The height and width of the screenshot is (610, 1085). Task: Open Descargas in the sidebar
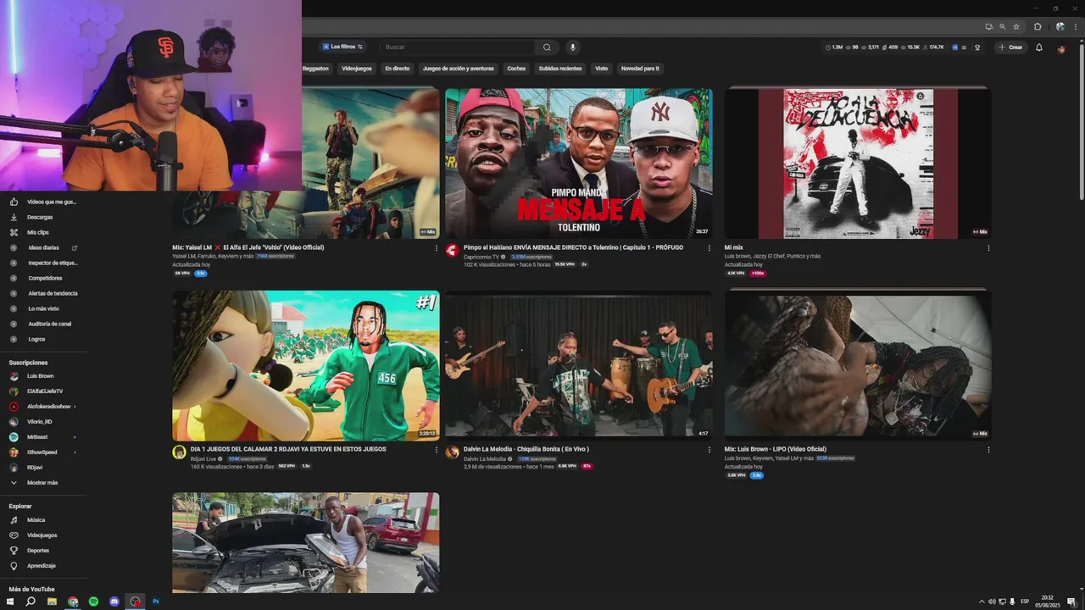(x=40, y=217)
